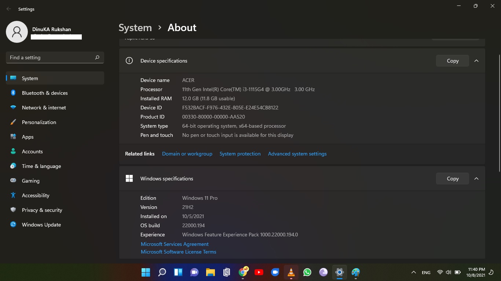
Task: Copy the Windows specifications
Action: click(x=453, y=179)
